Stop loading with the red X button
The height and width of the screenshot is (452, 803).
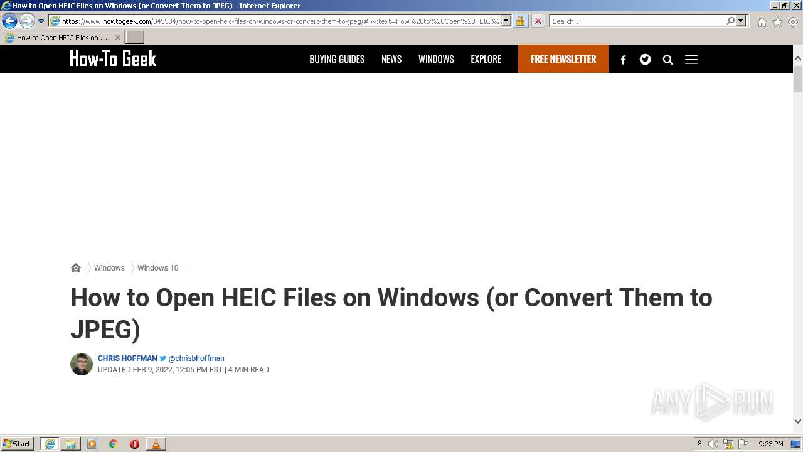click(x=538, y=21)
